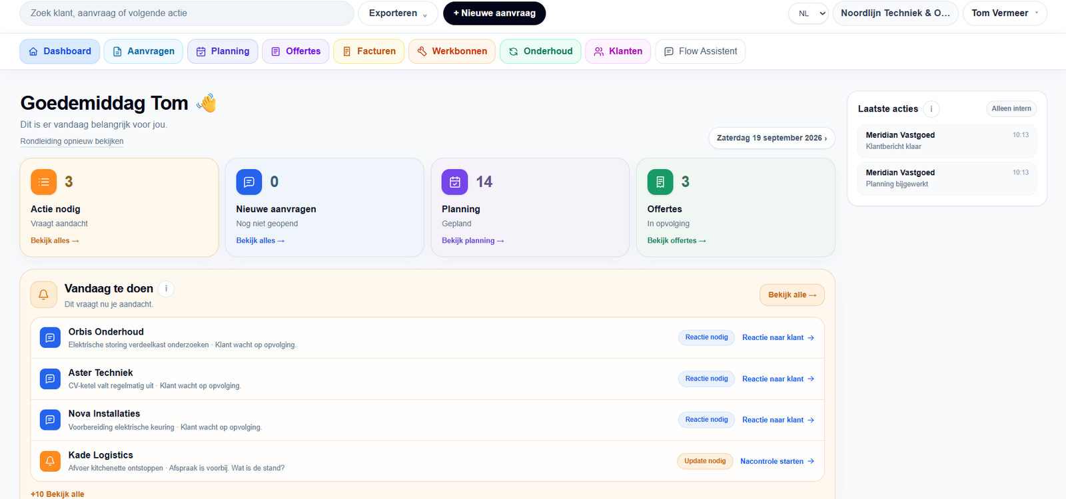Click Bekijk alles in Actie nodig card

click(55, 241)
